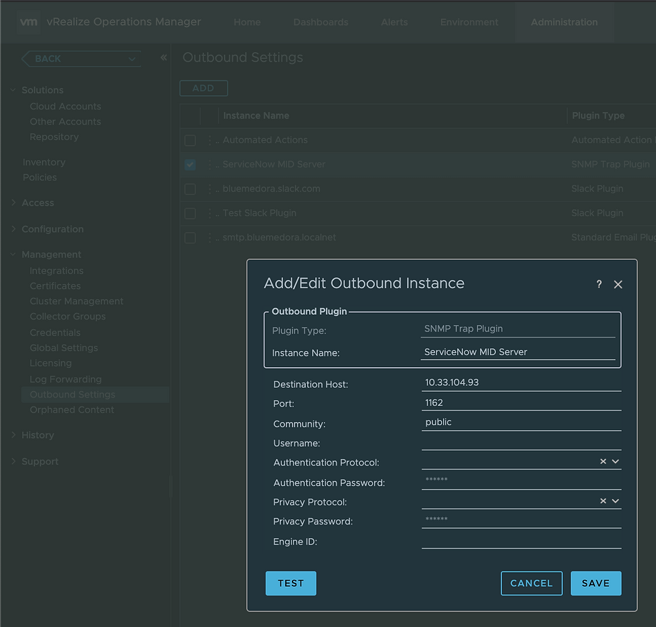Open Orphaned Content in sidebar
Screen dimensions: 656x627
[x=72, y=410]
